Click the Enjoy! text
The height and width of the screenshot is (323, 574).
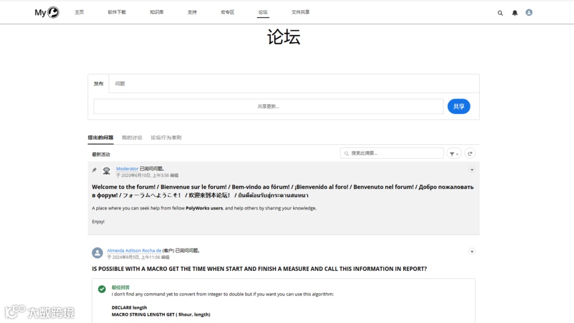point(98,221)
